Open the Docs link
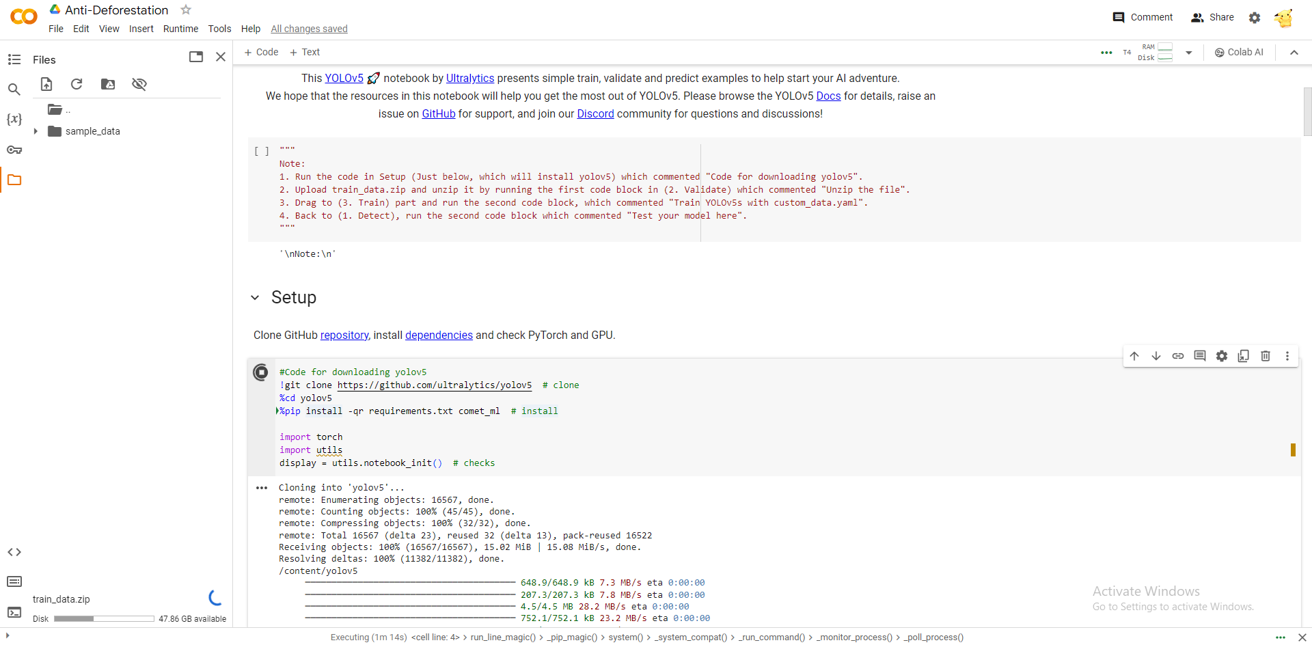Viewport: 1312px width, 645px height. (x=828, y=96)
